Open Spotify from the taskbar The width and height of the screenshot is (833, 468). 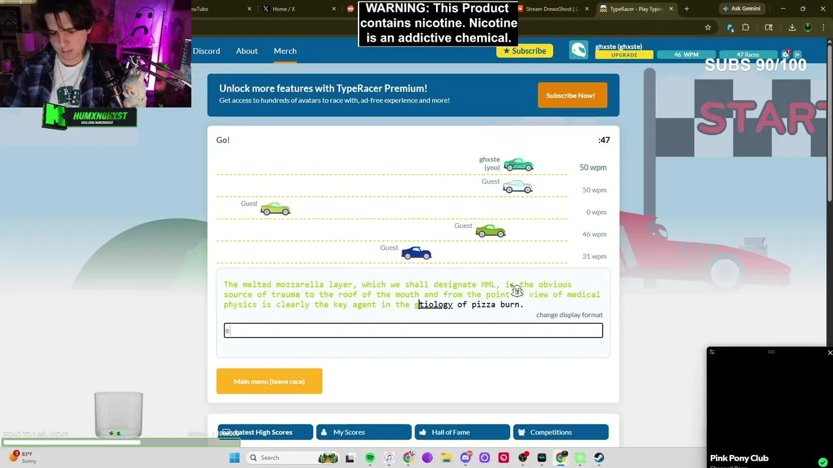[x=370, y=458]
